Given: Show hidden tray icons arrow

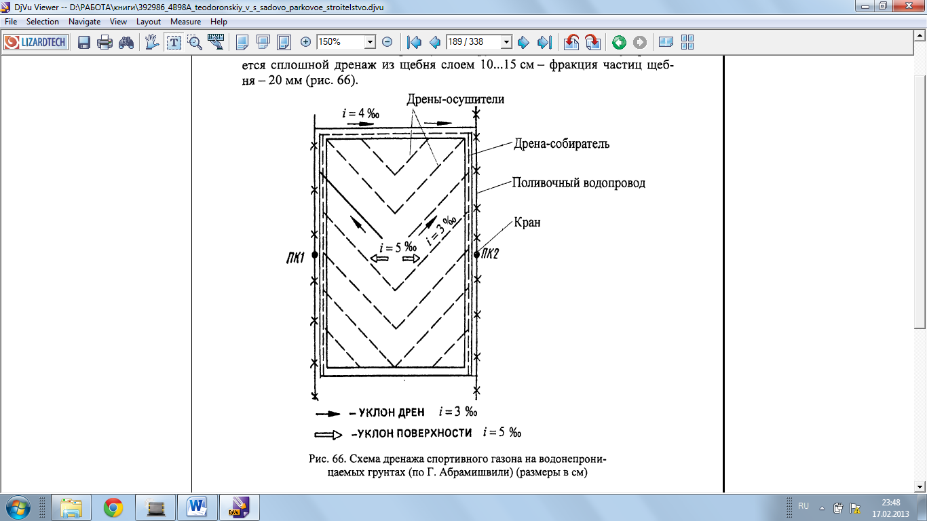Looking at the screenshot, I should pos(822,507).
